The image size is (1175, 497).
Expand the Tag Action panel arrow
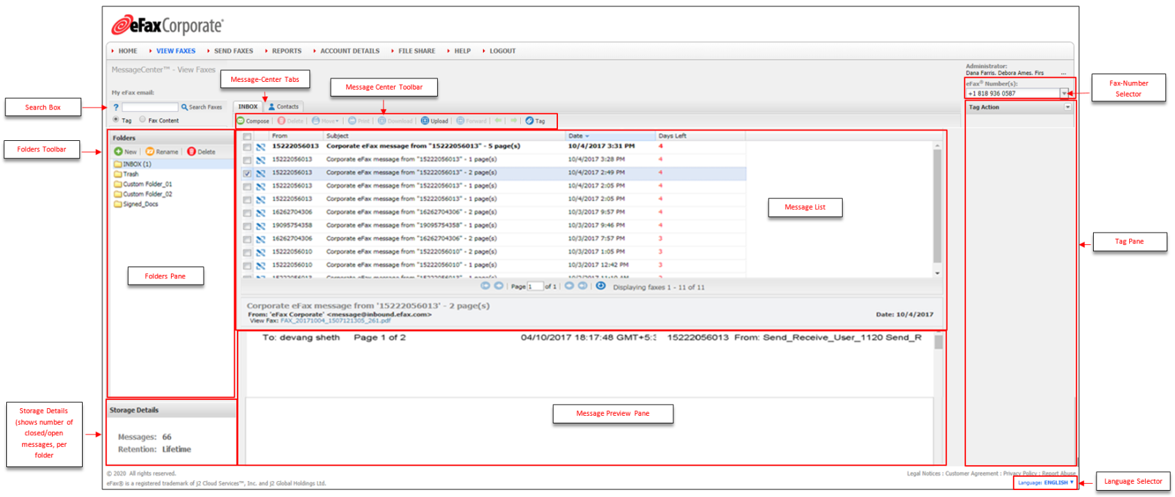coord(1068,107)
